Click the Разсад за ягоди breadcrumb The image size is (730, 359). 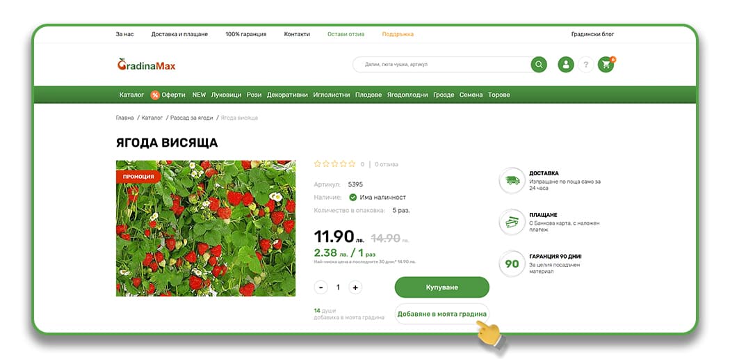point(191,118)
